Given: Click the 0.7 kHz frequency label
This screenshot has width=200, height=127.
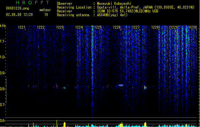Looking at the screenshot, I should point(3,105).
